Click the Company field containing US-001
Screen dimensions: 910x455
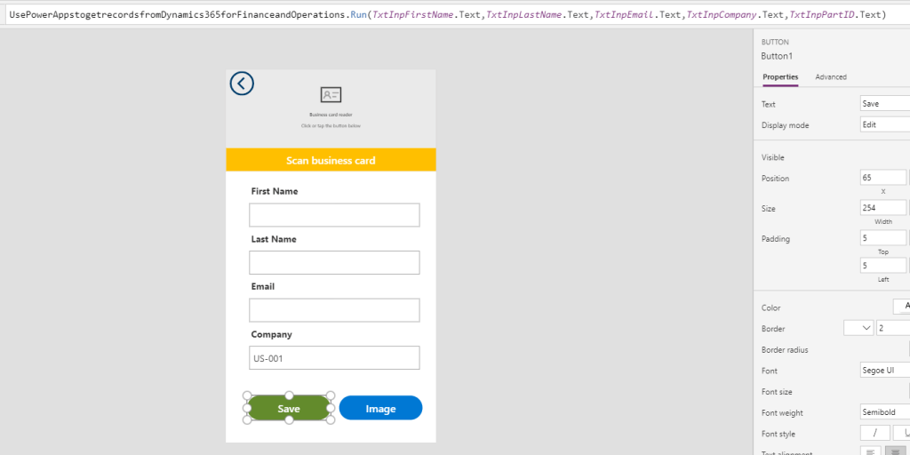[334, 358]
